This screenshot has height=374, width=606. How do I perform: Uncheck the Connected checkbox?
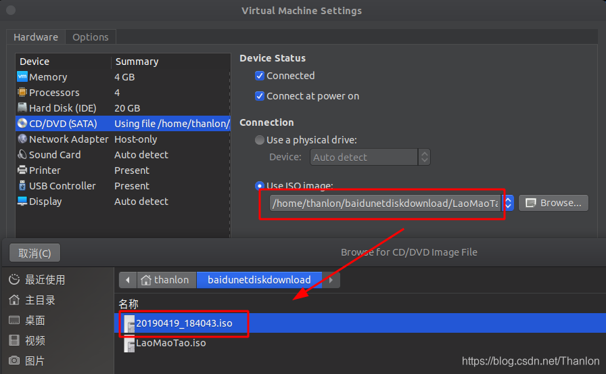(260, 76)
